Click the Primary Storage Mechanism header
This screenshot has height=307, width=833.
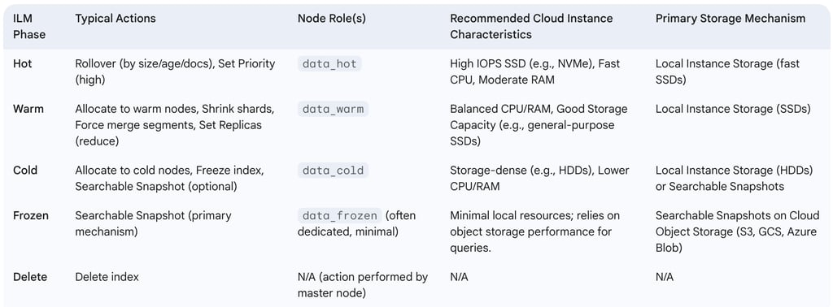(x=731, y=19)
